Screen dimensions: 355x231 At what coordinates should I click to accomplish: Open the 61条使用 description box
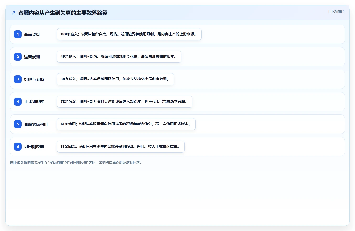tap(126, 124)
